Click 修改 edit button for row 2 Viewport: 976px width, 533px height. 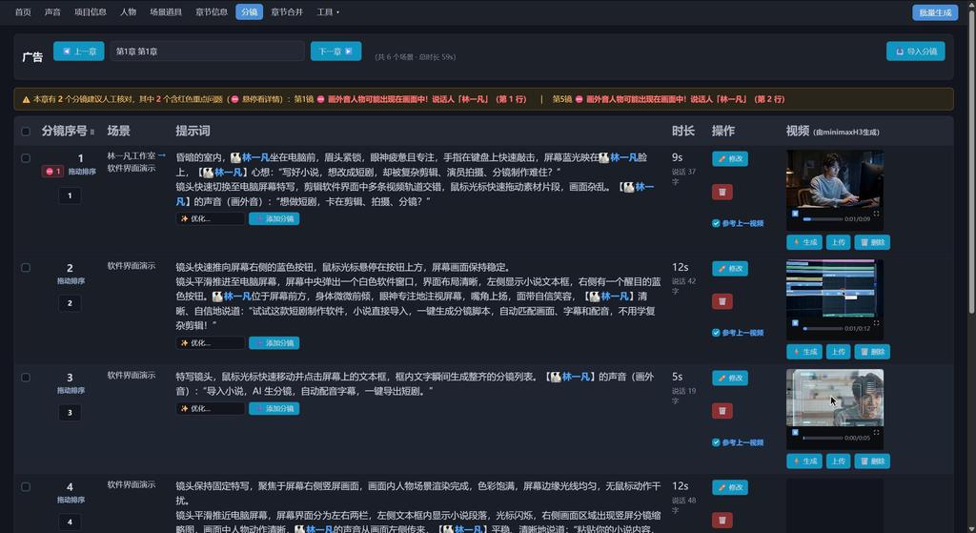(730, 268)
